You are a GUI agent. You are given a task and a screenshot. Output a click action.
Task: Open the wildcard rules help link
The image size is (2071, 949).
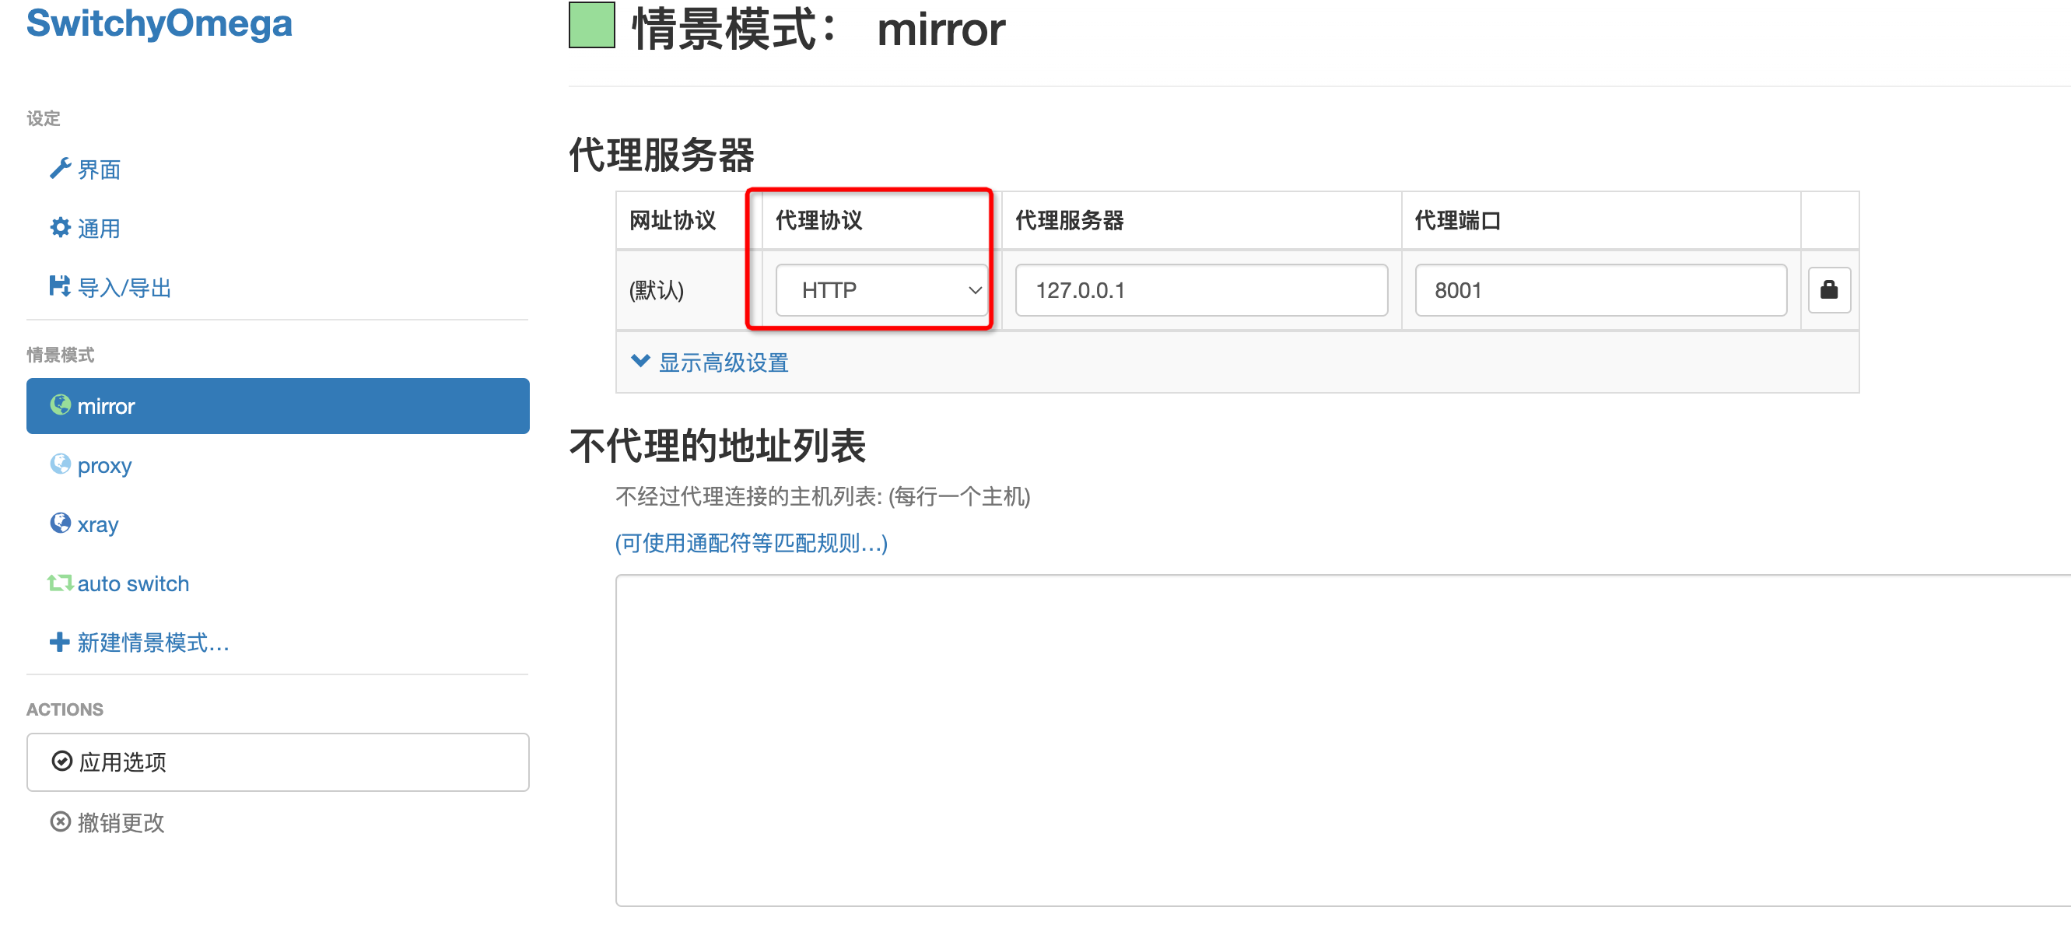(751, 543)
